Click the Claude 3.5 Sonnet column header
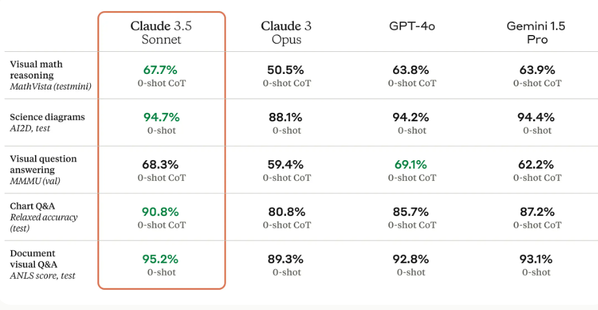Image resolution: width=598 pixels, height=310 pixels. coord(161,32)
